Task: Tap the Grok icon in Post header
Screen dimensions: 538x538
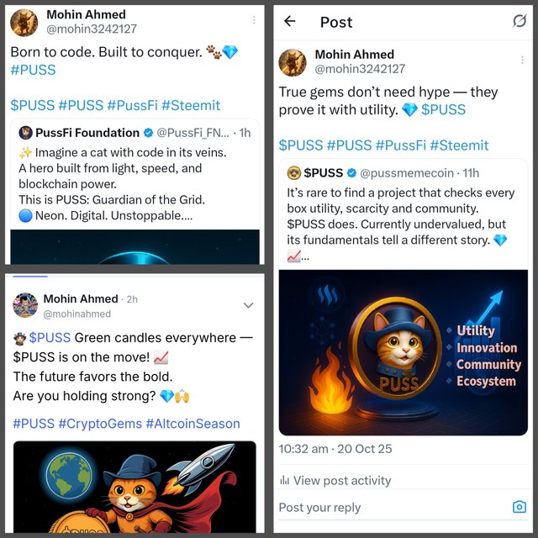Action: pos(520,21)
